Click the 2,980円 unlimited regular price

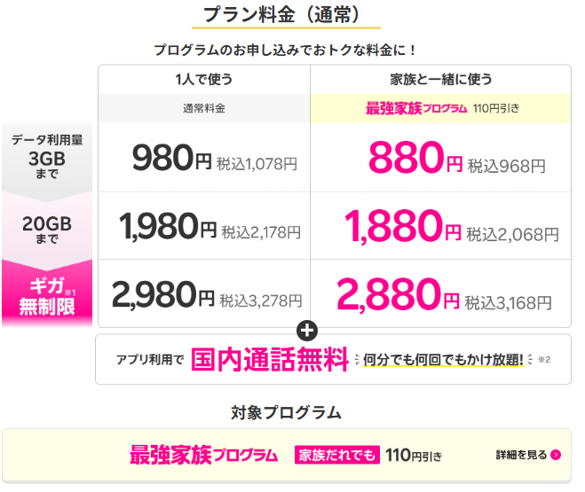point(163,294)
